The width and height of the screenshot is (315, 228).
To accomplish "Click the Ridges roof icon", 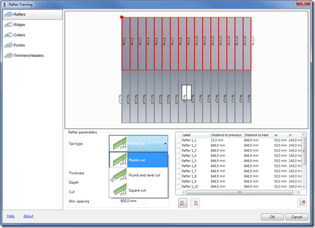I will click(x=9, y=25).
